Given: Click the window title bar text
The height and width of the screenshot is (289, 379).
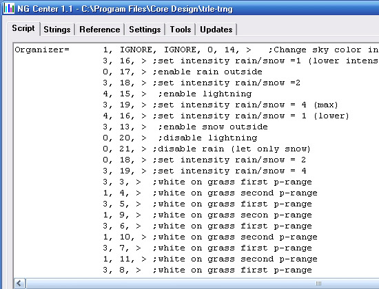Looking at the screenshot, I should coord(125,9).
